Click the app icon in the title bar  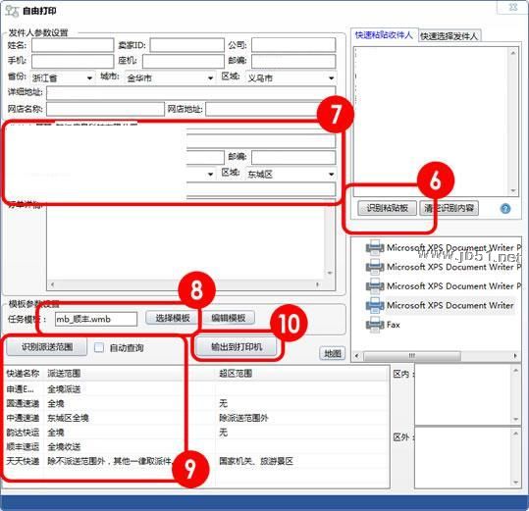[12, 11]
